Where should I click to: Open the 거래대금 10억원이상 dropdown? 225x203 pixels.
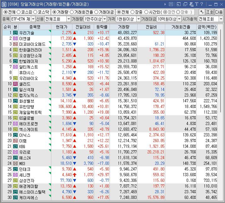pyautogui.click(x=179, y=19)
